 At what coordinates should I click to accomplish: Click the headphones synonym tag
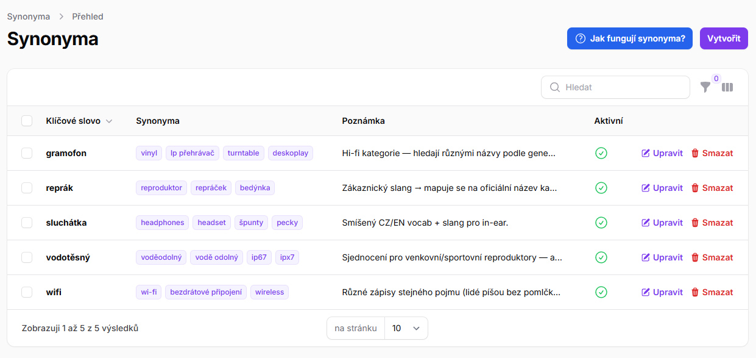click(163, 223)
